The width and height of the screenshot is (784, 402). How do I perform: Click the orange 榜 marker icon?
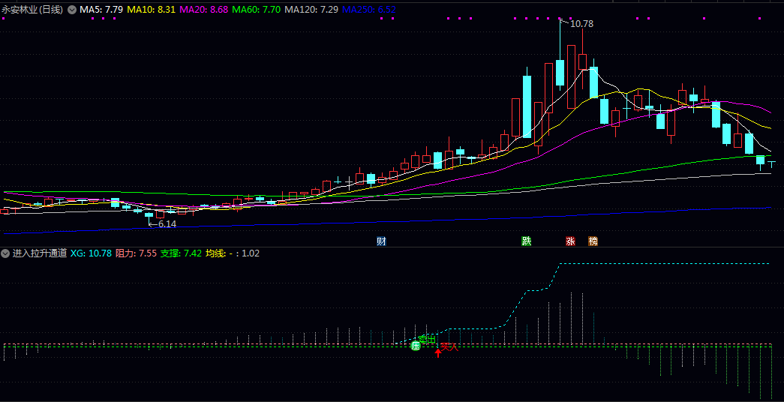(593, 241)
